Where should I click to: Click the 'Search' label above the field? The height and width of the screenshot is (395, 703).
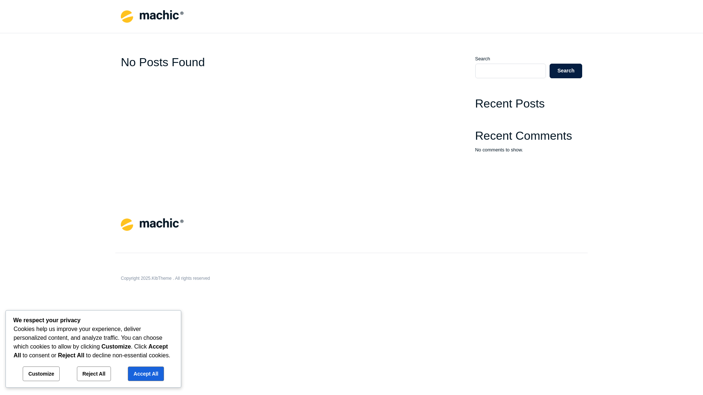point(483,59)
